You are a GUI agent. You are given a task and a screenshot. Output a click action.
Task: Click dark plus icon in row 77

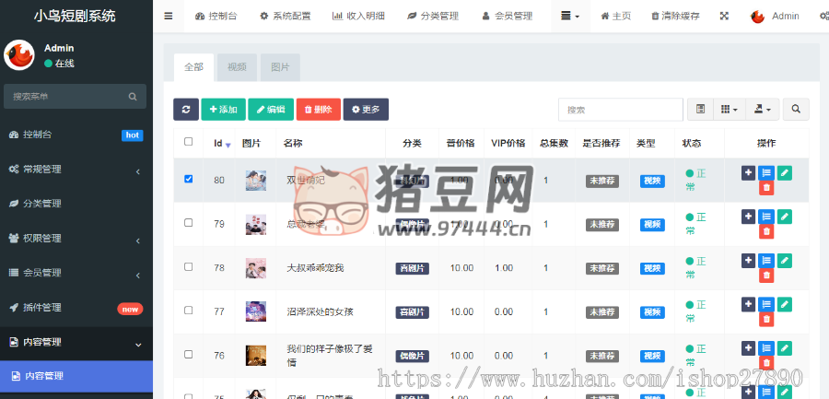pyautogui.click(x=748, y=304)
